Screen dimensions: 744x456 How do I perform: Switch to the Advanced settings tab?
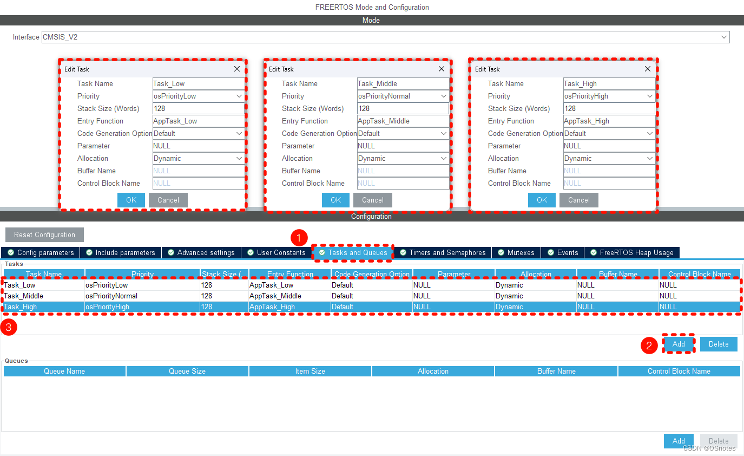(x=201, y=252)
